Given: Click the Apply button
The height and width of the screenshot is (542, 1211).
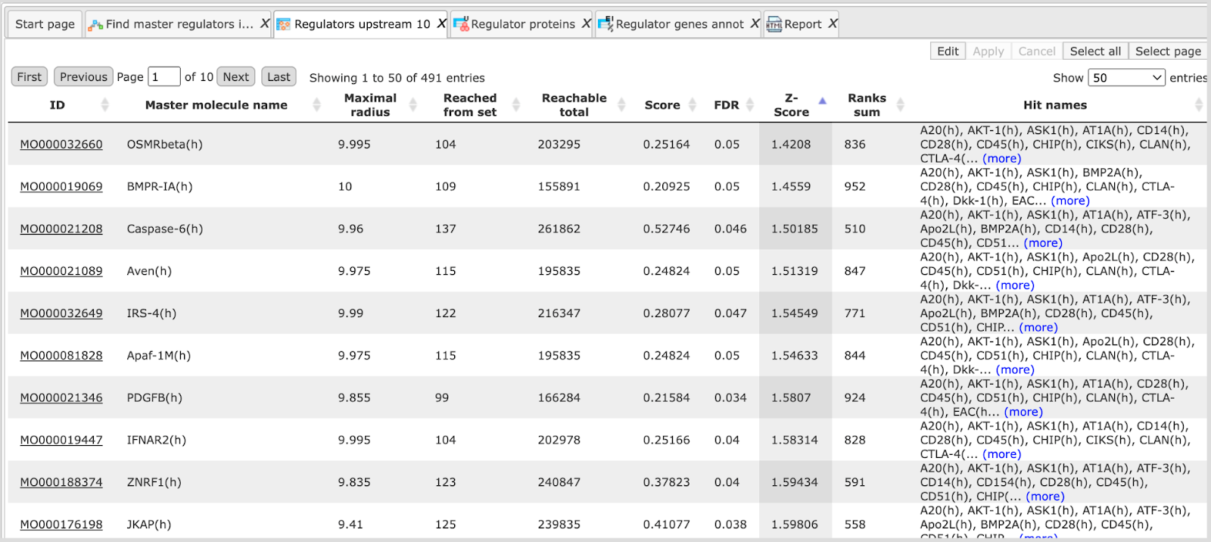Looking at the screenshot, I should tap(988, 51).
